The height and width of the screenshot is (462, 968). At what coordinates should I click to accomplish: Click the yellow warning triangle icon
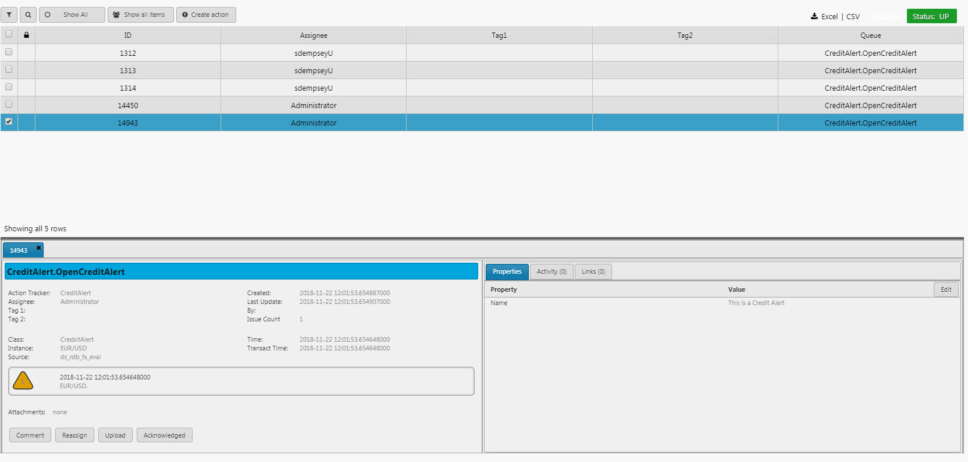click(x=23, y=381)
